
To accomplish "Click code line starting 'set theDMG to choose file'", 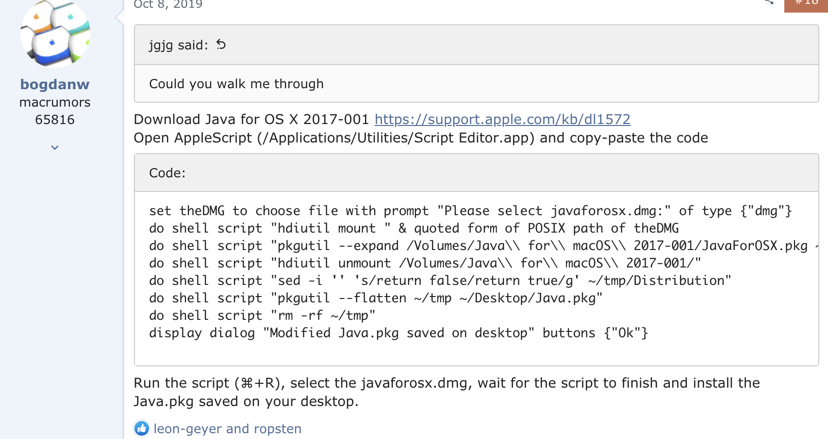I will pos(470,211).
